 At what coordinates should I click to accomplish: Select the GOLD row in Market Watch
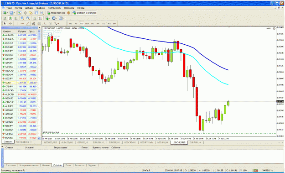click(x=20, y=83)
